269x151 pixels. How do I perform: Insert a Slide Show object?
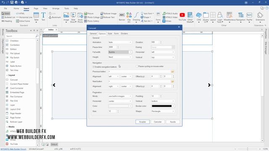73,17
